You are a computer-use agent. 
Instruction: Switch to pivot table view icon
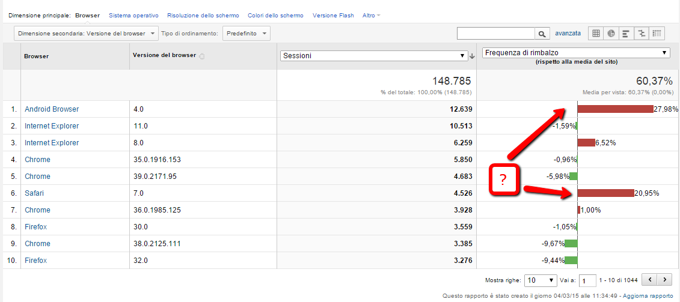tap(657, 34)
